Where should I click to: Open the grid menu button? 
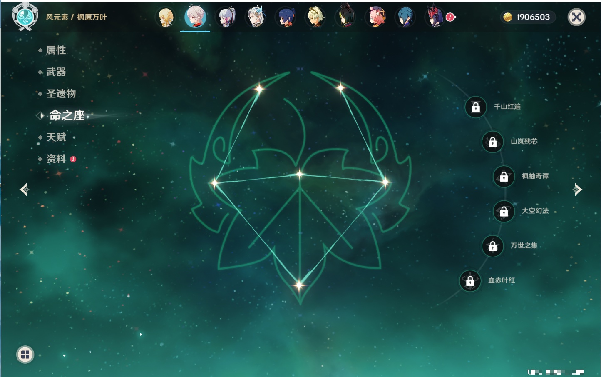point(25,355)
